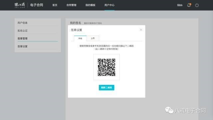The image size is (213, 120).
Task: Switch to the 上传 tab
Action: point(93,38)
